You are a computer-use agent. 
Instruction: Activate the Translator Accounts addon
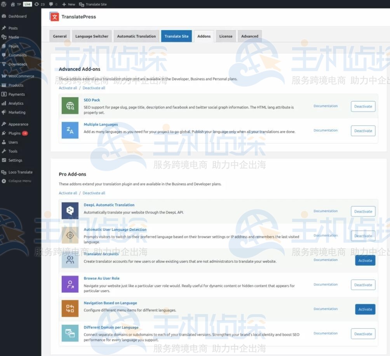(x=365, y=261)
